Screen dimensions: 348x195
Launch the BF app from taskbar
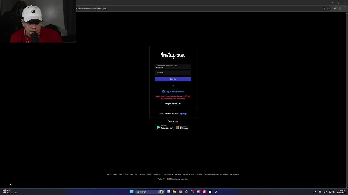210,192
